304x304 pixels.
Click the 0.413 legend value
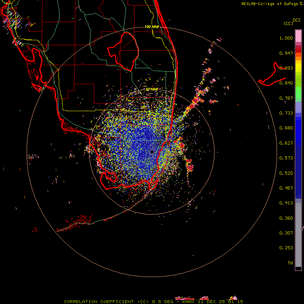click(286, 203)
